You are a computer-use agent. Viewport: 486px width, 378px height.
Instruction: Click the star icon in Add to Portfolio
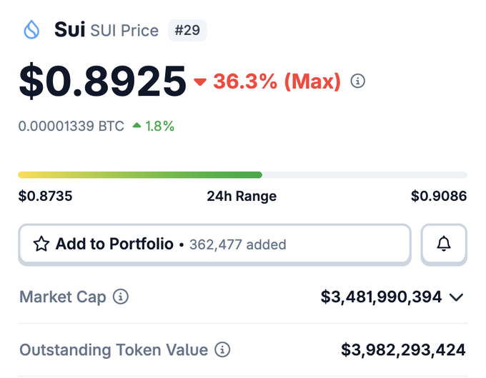tap(41, 244)
